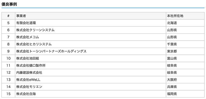The image size is (206, 99).
Task: Select 株式会社白海 entry
Action: (26, 94)
